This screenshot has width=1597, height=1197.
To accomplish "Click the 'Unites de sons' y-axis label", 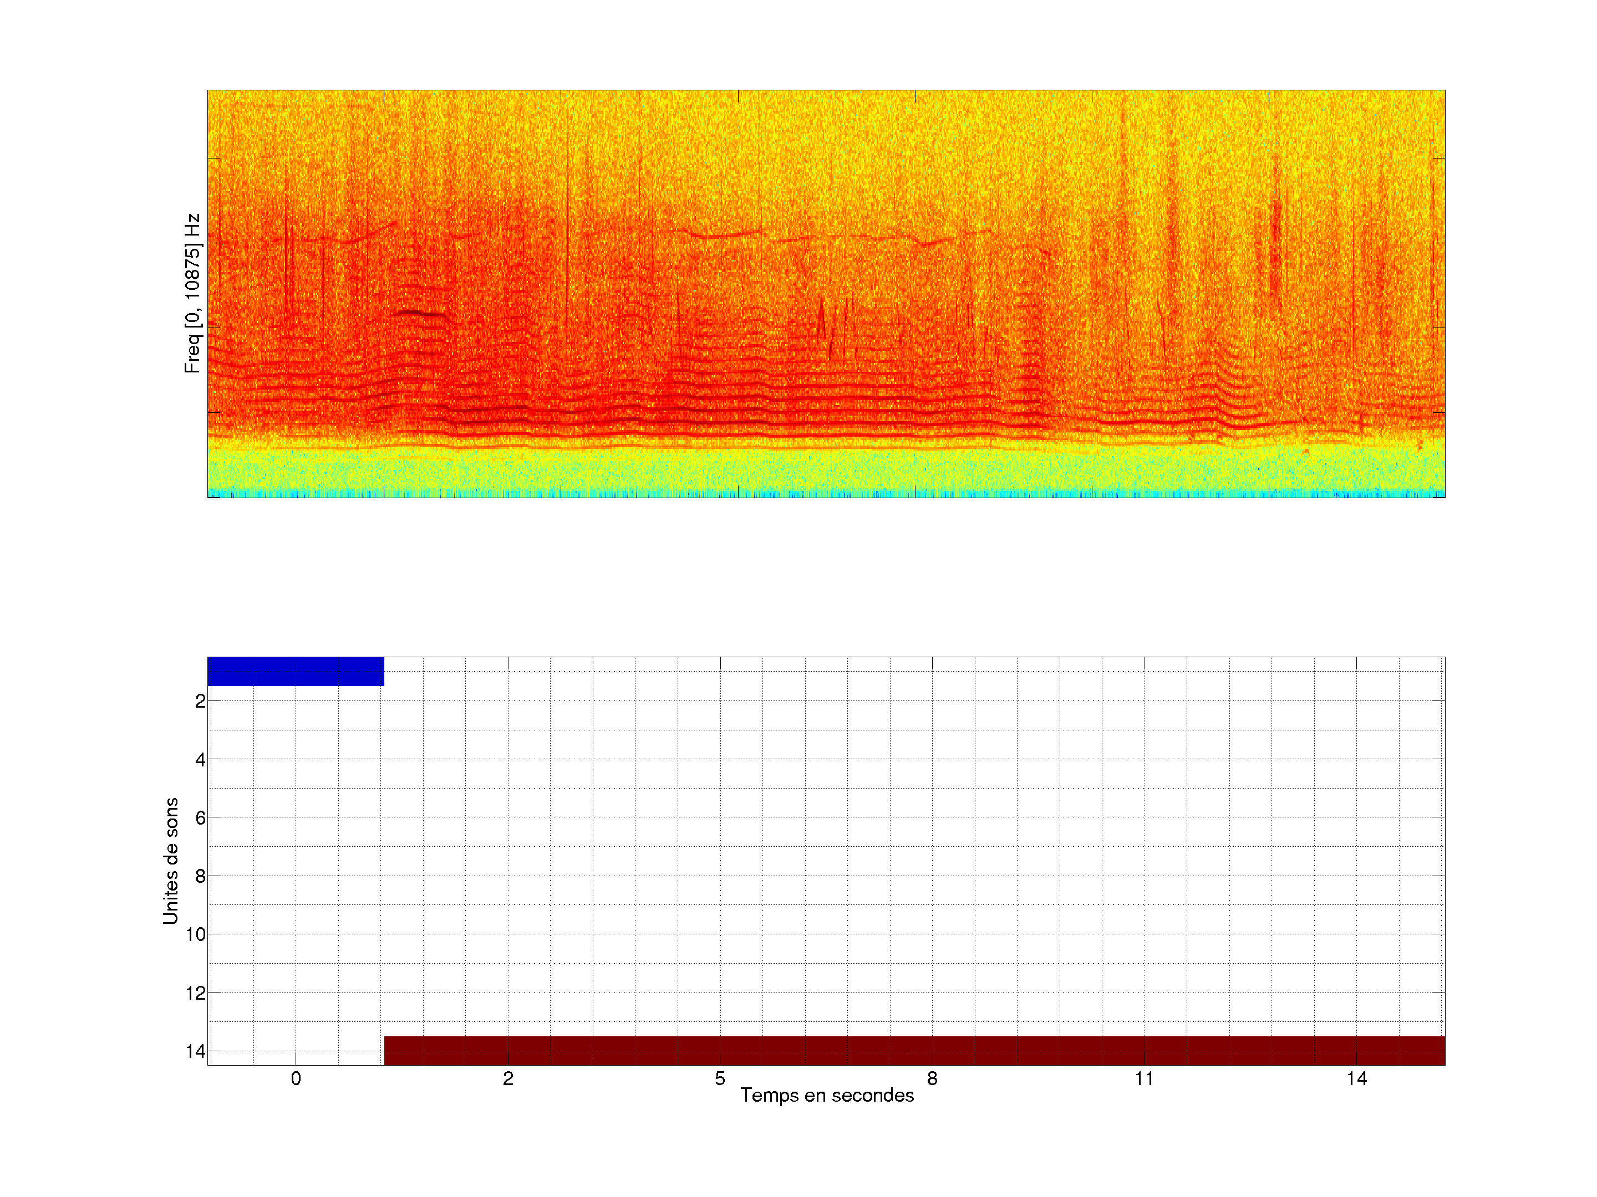I will (170, 861).
